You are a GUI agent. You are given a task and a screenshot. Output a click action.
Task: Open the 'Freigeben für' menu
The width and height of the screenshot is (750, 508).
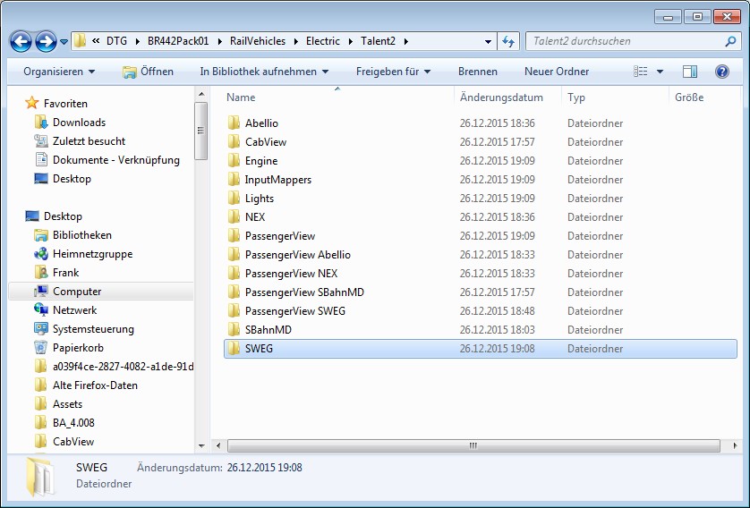pyautogui.click(x=393, y=72)
